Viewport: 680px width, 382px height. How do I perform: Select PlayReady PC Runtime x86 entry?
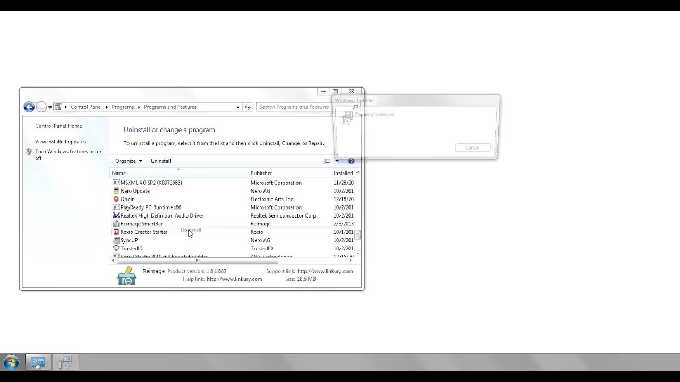233,207
